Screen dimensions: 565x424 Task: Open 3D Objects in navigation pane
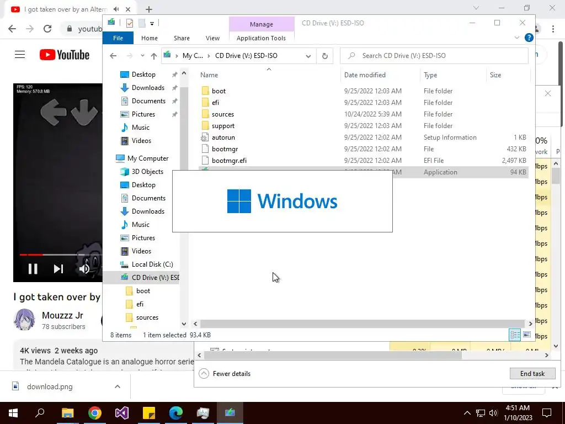[x=147, y=172]
